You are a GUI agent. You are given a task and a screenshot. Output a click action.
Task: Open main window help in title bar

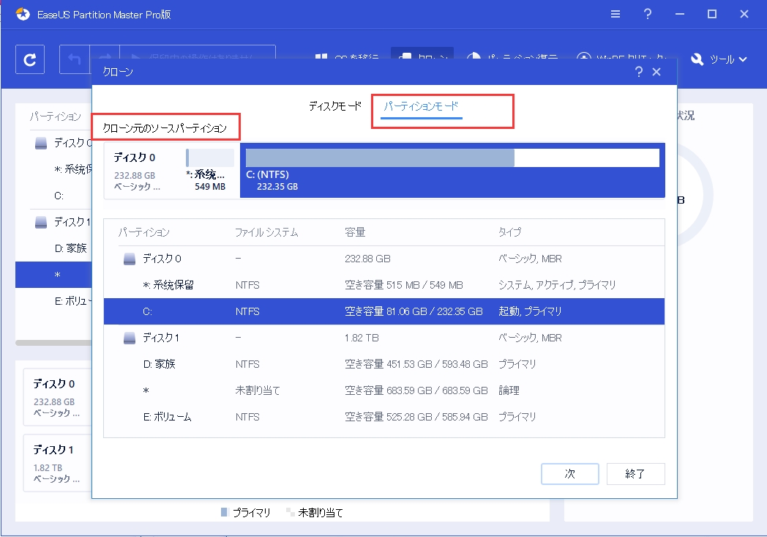click(648, 14)
